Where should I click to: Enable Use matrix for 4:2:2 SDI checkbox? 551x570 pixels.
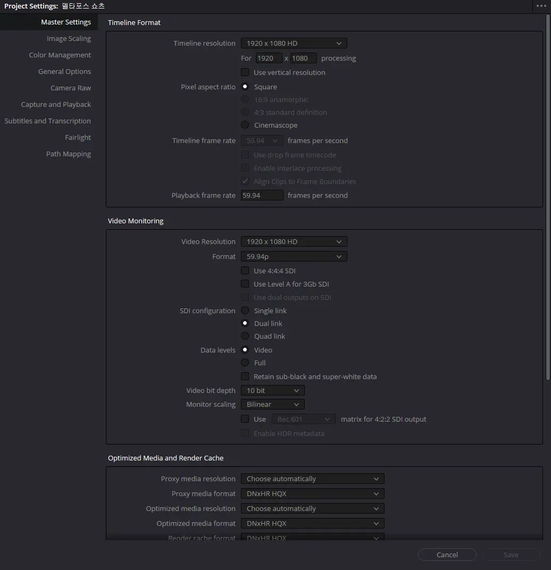[x=245, y=419]
